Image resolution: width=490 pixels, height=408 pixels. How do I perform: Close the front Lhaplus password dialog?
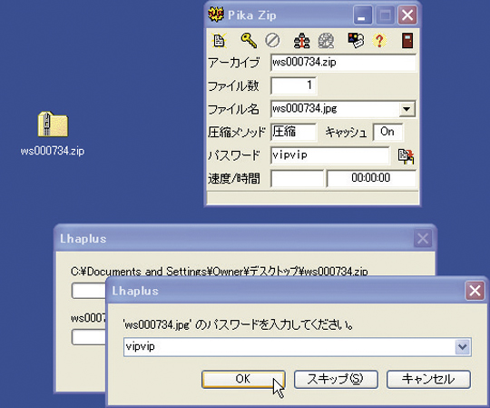tap(475, 291)
